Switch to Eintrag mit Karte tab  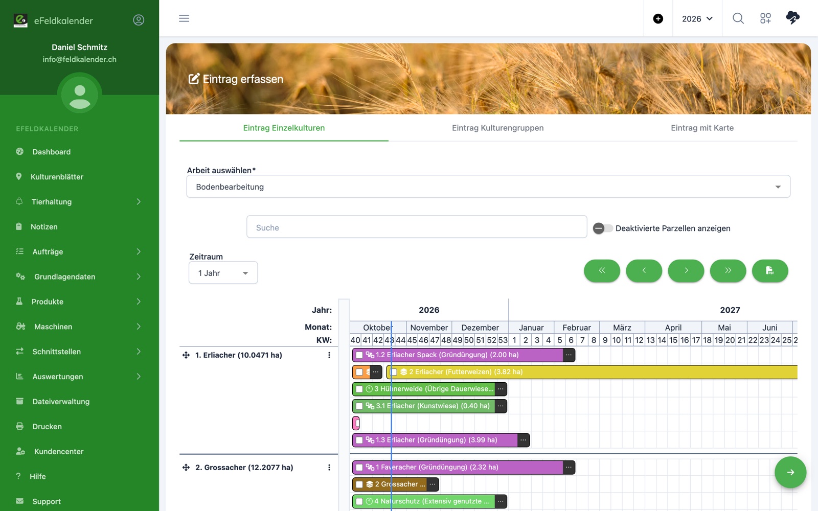click(702, 128)
